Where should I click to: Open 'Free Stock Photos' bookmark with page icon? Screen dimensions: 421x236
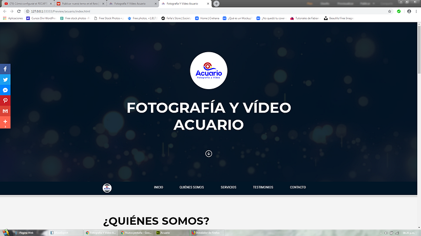(x=109, y=18)
